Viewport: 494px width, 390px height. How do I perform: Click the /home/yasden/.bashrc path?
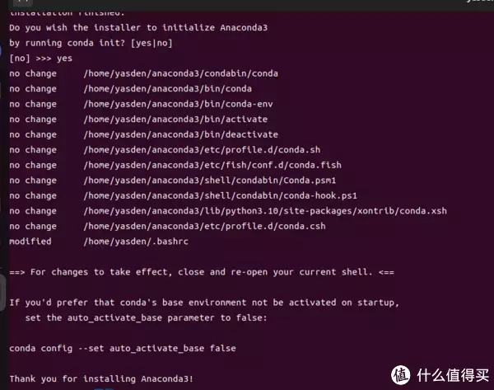tap(136, 242)
